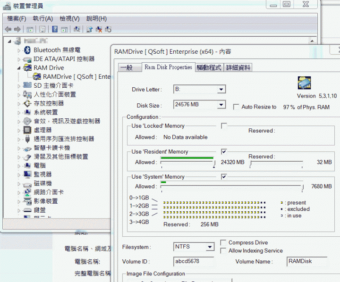Select IDE ATA/ATAPI 控制器 icon

pos(27,59)
